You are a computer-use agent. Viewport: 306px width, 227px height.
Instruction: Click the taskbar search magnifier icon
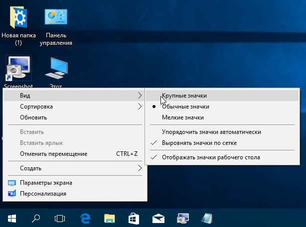[36, 219]
